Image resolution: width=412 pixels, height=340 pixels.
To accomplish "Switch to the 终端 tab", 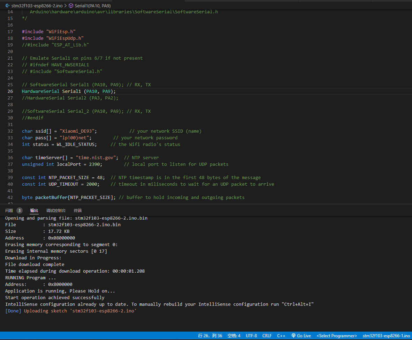I will pyautogui.click(x=77, y=210).
